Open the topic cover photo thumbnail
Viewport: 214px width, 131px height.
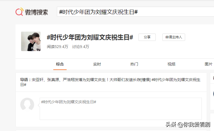coord(31,41)
